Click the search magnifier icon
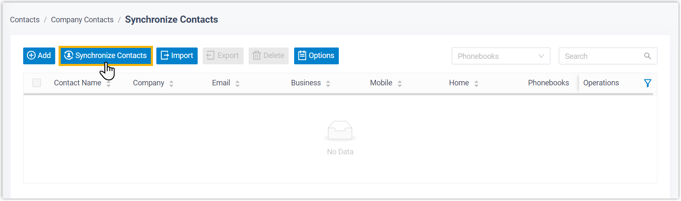681x201 pixels. coord(647,56)
